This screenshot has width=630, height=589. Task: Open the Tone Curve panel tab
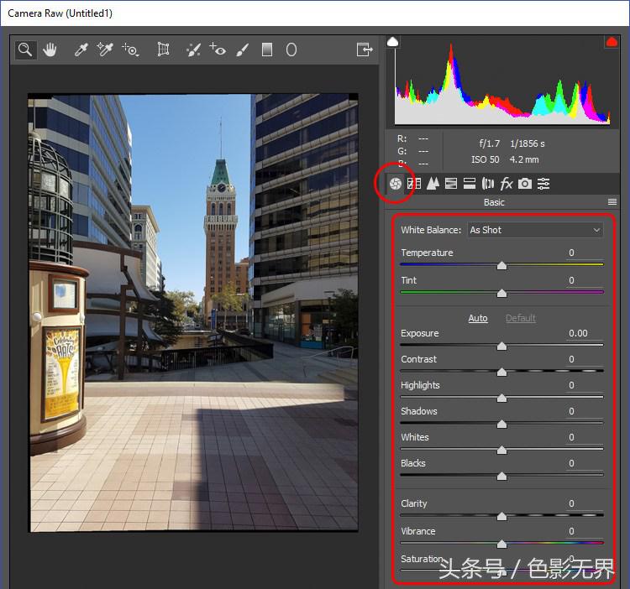414,184
